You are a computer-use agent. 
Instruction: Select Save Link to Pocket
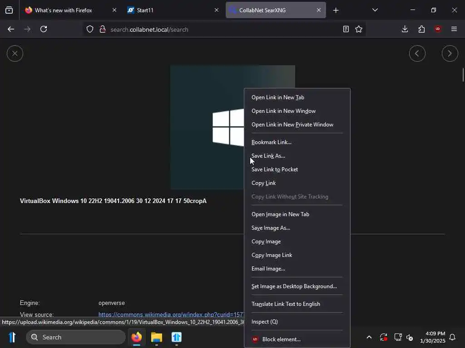click(x=297, y=169)
